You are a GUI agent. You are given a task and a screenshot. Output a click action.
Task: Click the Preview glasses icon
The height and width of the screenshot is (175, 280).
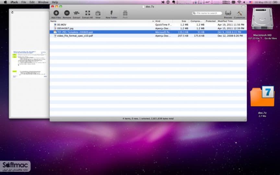[x=228, y=13]
